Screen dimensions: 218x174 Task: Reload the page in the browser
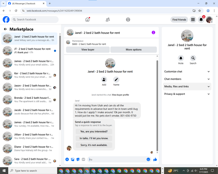16,11
